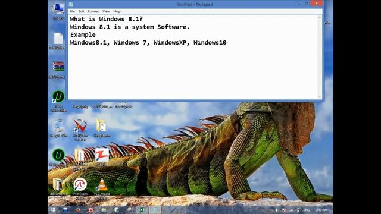Click the word "Example" in Notepad

point(83,34)
